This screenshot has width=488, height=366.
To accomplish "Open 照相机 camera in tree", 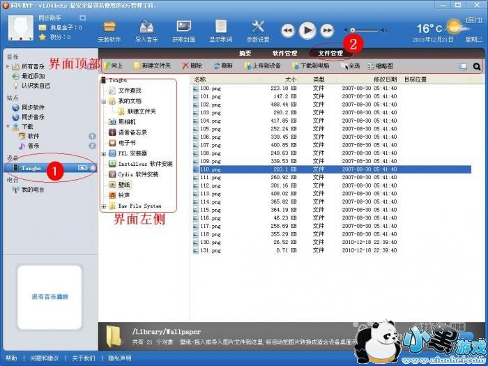I will [x=127, y=122].
